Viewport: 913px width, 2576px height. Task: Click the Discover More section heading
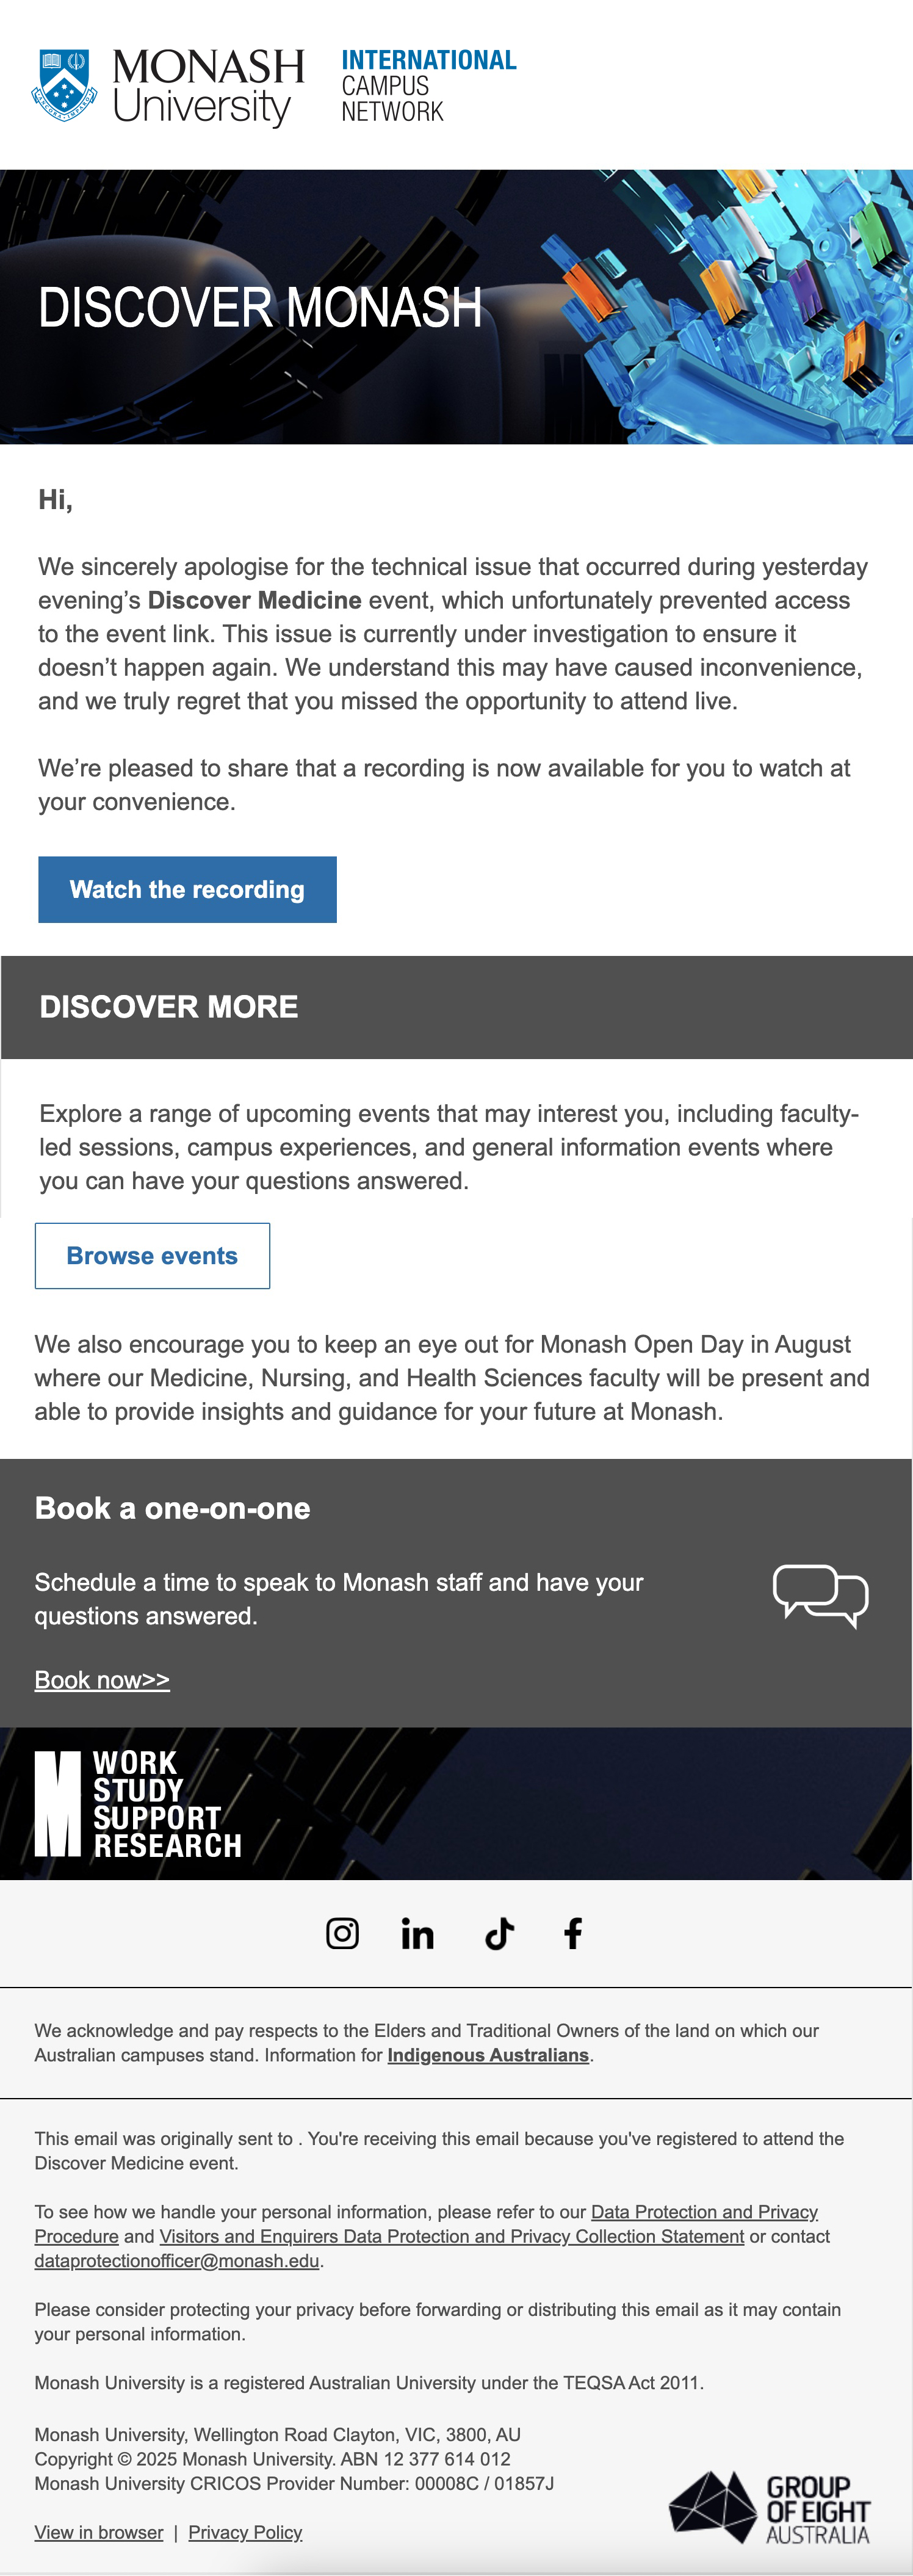point(169,1006)
